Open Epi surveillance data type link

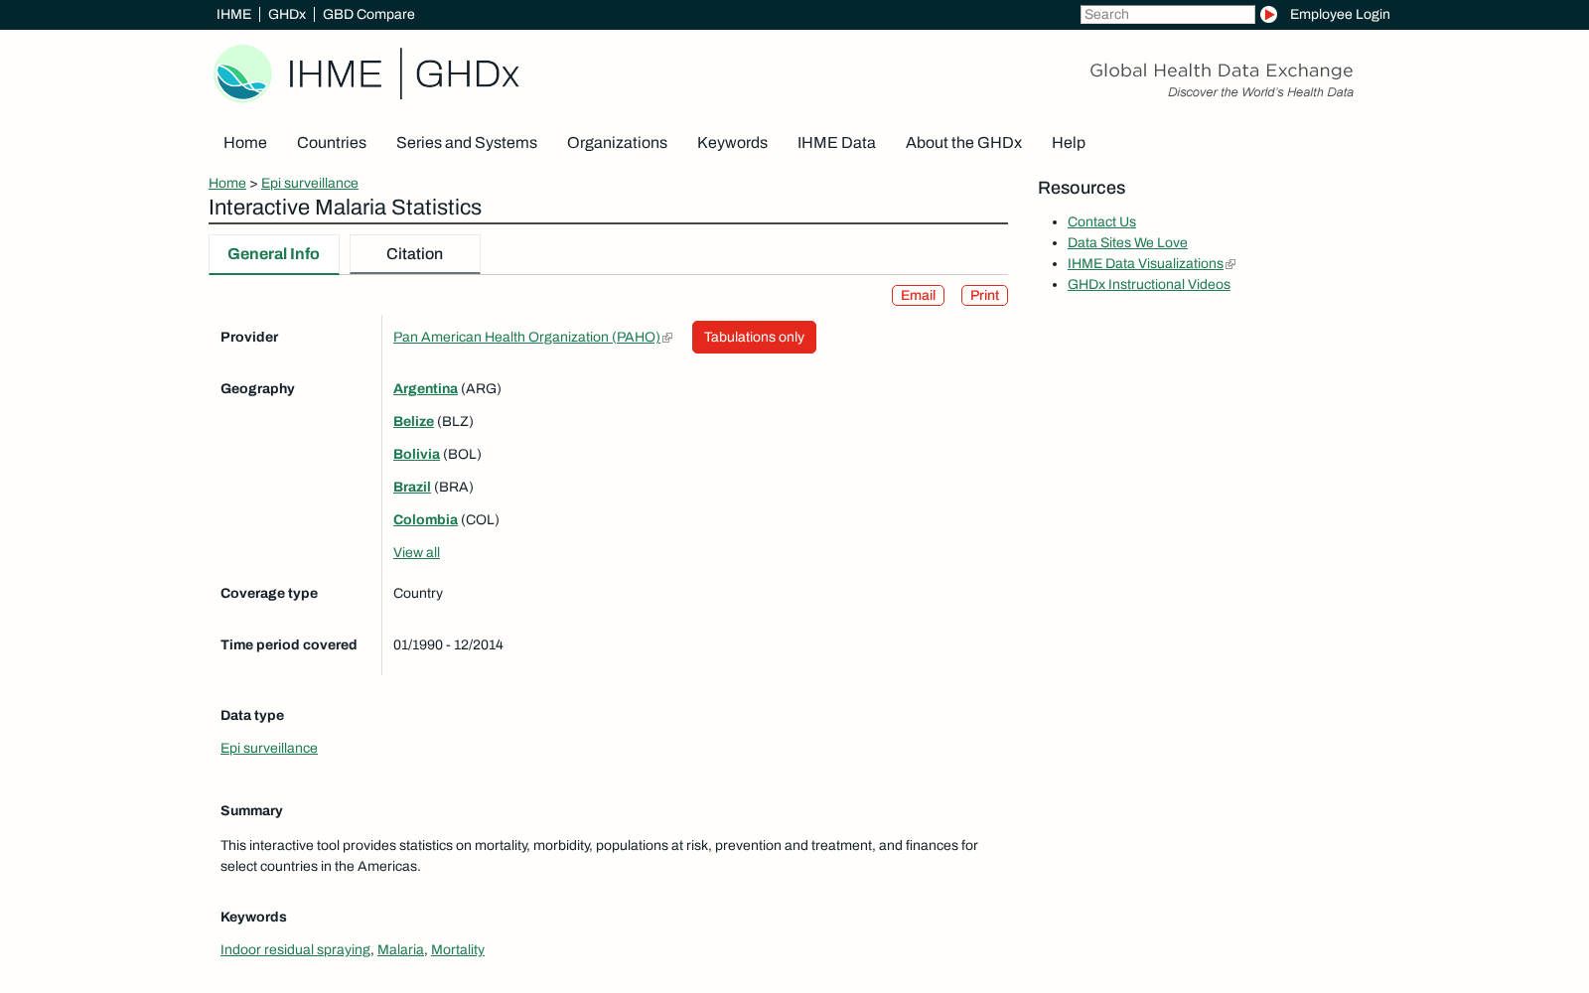[269, 749]
